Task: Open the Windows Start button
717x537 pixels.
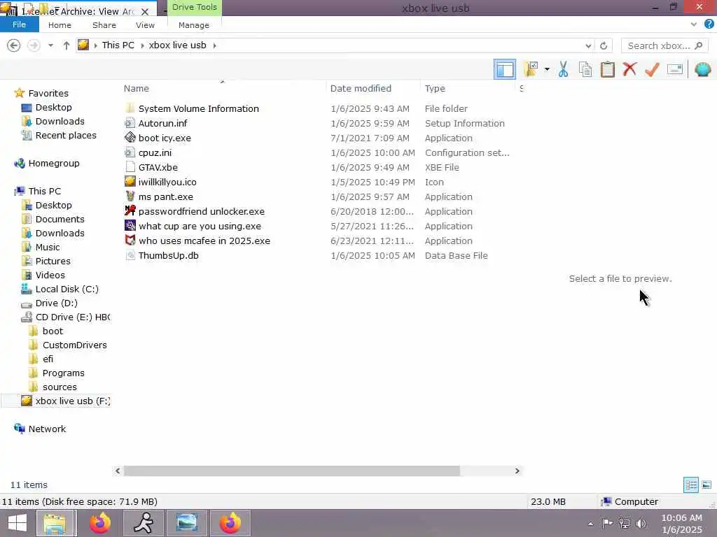Action: 18,523
